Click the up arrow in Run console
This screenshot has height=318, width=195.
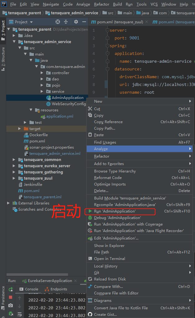[20, 298]
